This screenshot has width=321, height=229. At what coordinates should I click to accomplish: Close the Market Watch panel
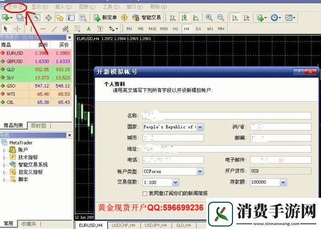click(x=70, y=38)
